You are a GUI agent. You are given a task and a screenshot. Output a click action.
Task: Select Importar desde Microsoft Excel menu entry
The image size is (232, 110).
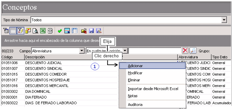click(153, 89)
